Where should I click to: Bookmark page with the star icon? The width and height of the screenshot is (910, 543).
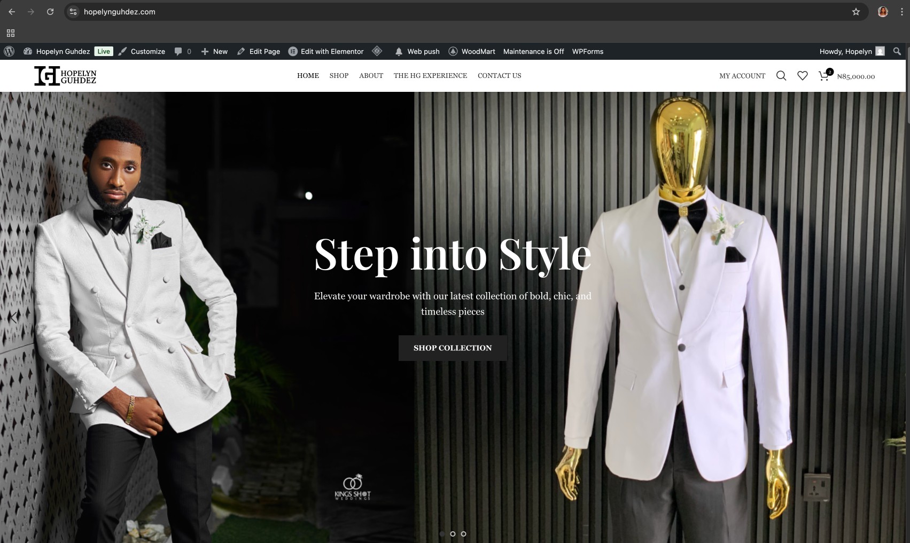[x=855, y=12]
